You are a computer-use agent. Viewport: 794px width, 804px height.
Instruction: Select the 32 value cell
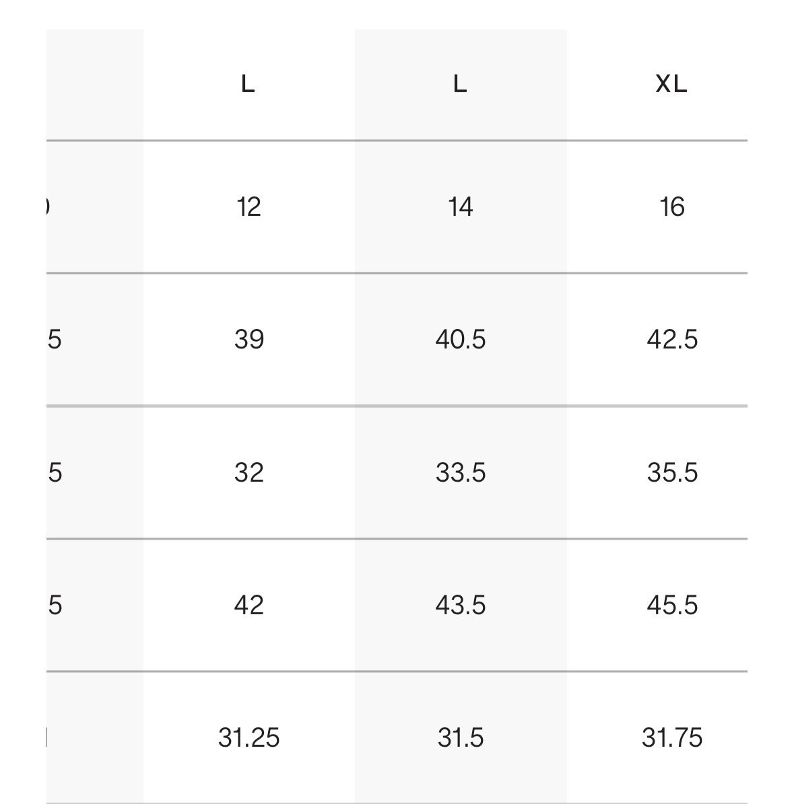tap(249, 472)
